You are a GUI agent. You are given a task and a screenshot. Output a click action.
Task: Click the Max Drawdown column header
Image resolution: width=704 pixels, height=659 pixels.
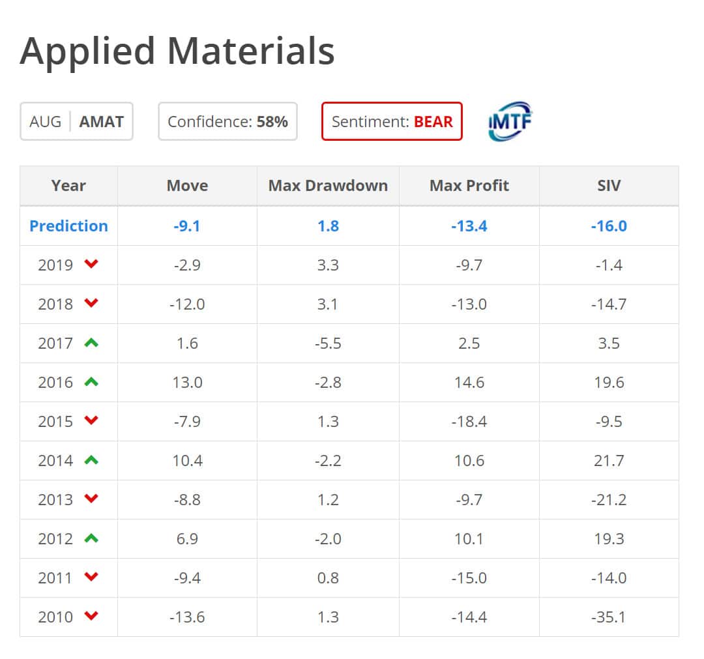328,186
